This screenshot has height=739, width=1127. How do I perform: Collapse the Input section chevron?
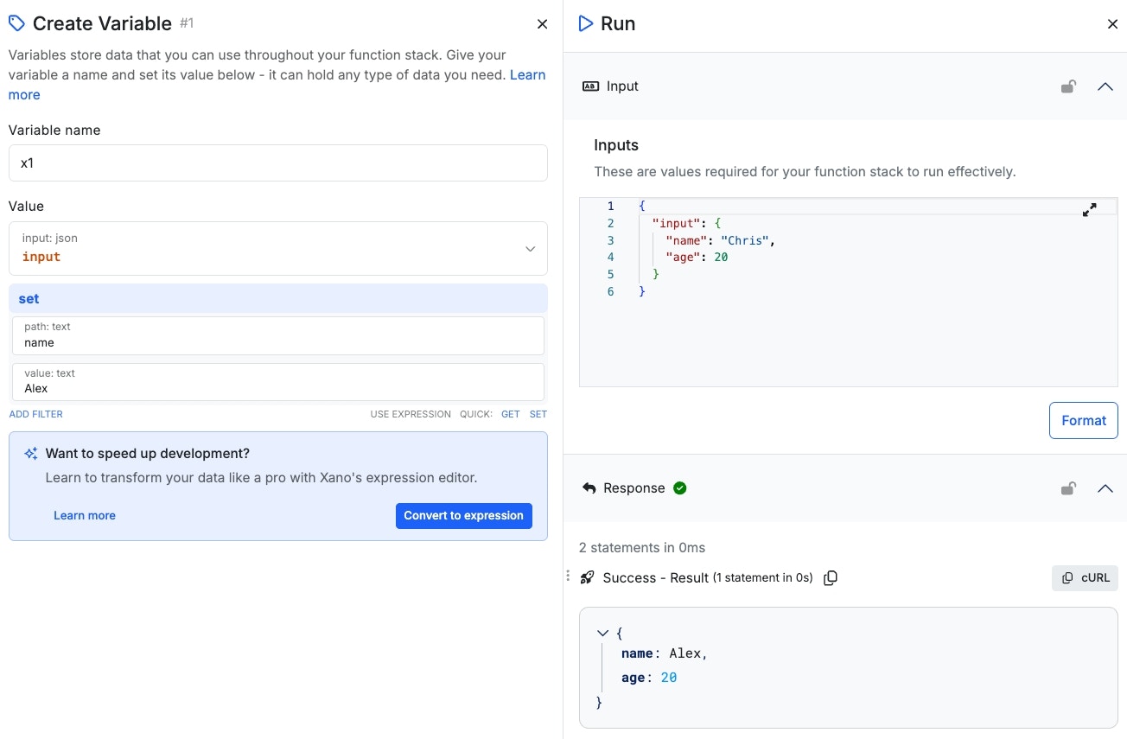pyautogui.click(x=1105, y=86)
